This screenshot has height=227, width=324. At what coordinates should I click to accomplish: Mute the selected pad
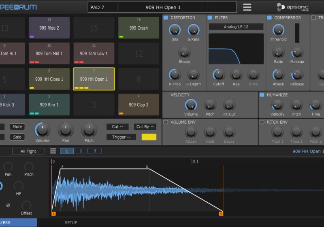(17, 127)
